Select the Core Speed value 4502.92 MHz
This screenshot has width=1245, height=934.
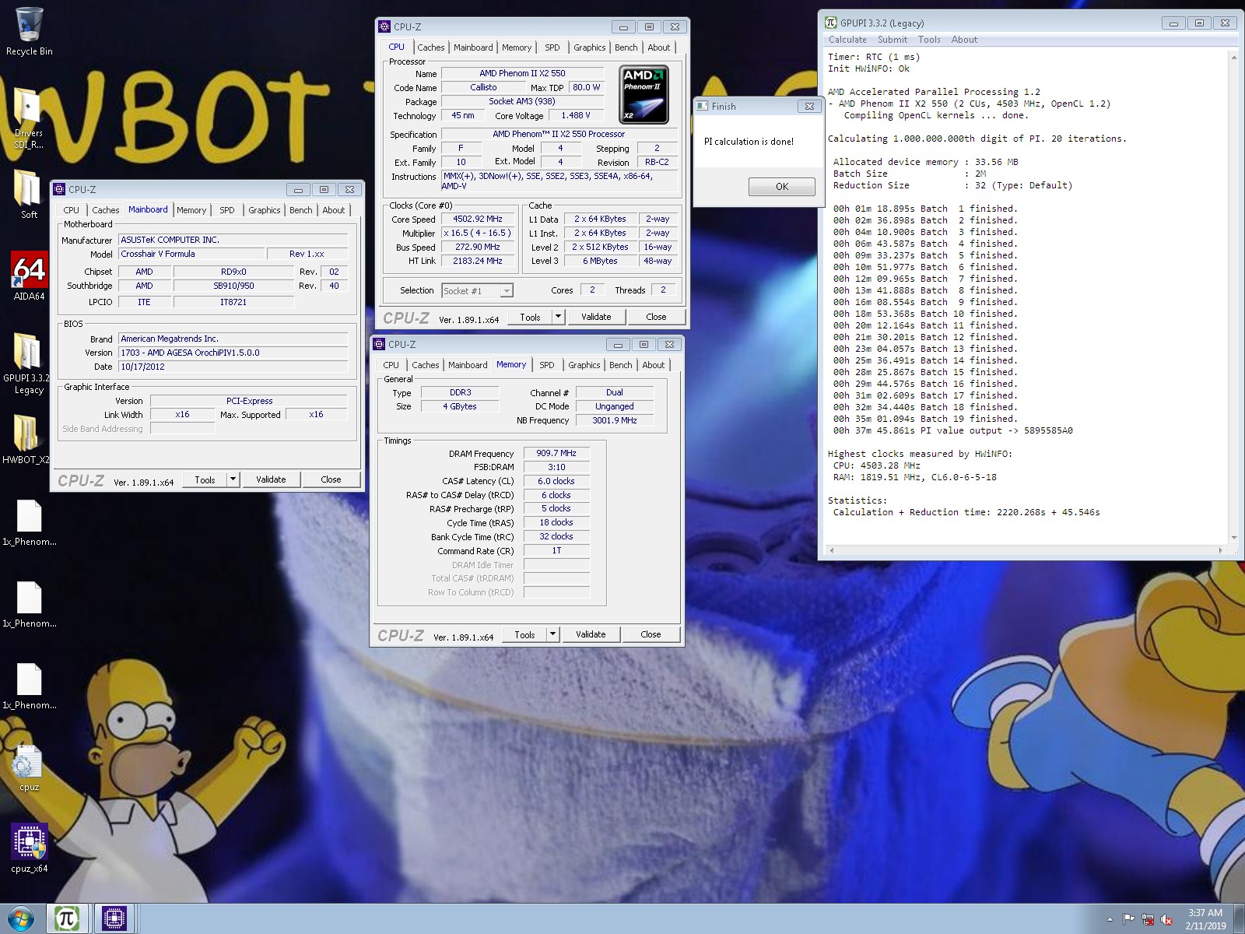pyautogui.click(x=478, y=219)
